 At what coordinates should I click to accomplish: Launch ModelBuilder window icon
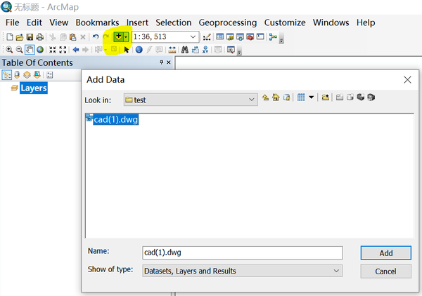(273, 36)
